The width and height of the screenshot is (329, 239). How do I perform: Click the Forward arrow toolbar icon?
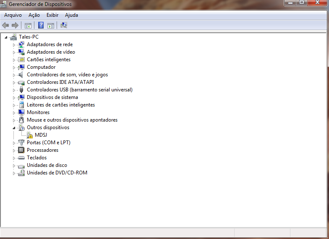15,26
